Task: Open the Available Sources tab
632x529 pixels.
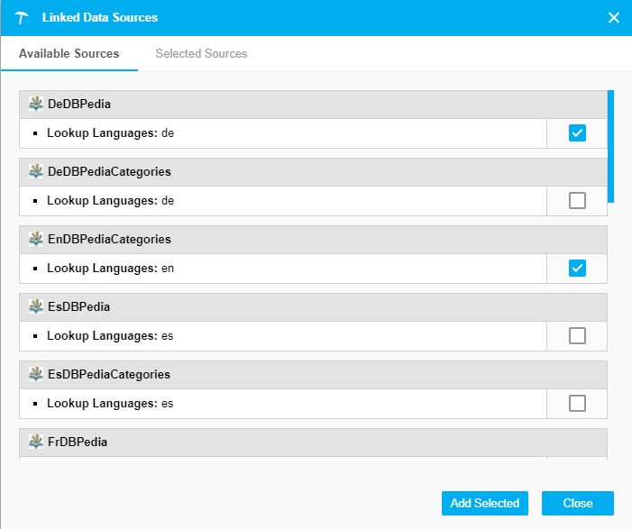Action: (x=69, y=54)
